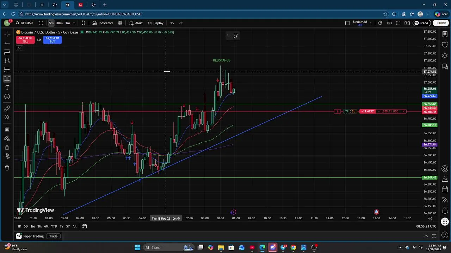
Task: Open the Paper Trading panel
Action: click(x=30, y=236)
